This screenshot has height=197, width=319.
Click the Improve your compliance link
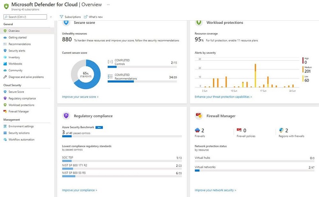tap(79, 190)
